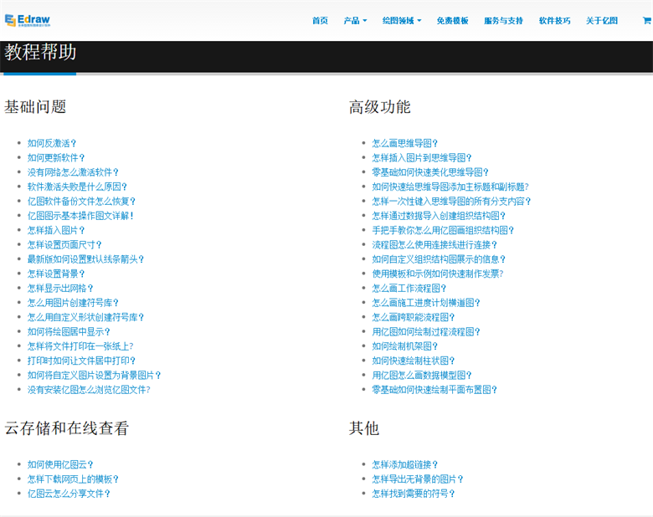Open the link 如何使用亿图云？
653x517 pixels.
[60, 464]
